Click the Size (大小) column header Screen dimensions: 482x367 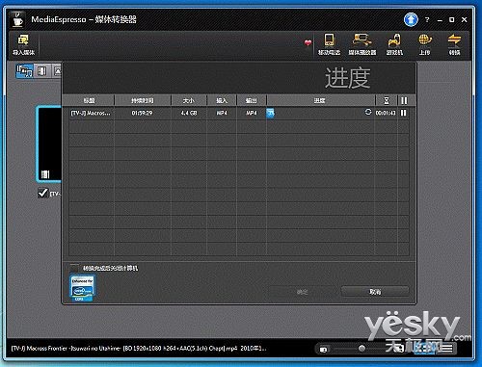pyautogui.click(x=189, y=100)
